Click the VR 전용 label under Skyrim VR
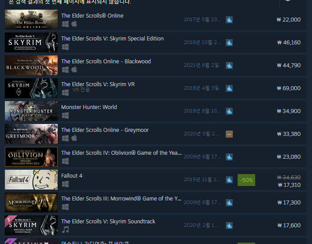The image size is (312, 244). tap(81, 90)
